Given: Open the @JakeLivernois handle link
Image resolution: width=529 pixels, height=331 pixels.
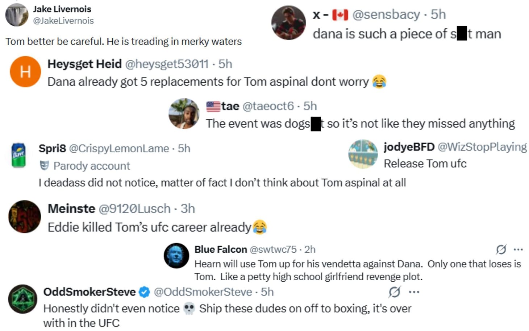Looking at the screenshot, I should coord(63,21).
